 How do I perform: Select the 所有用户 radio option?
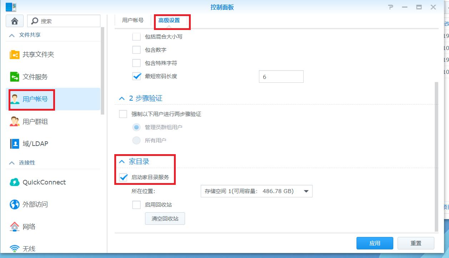click(x=136, y=140)
